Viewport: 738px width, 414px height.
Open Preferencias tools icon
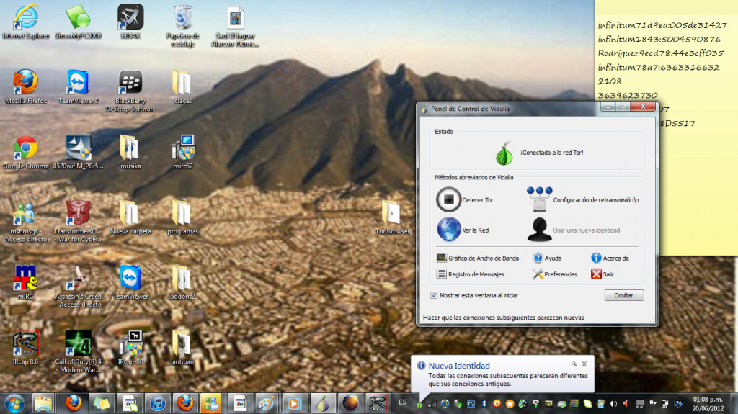[x=538, y=274]
